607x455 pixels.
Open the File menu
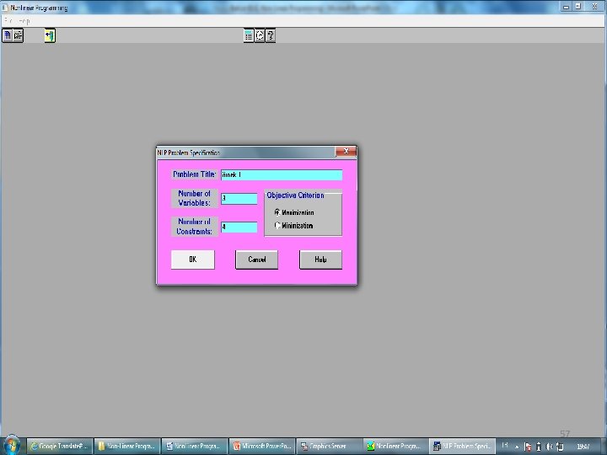8,21
